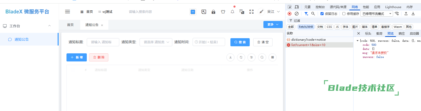421x111 pixels.
Task: Click the user avatar image
Action: [261, 12]
